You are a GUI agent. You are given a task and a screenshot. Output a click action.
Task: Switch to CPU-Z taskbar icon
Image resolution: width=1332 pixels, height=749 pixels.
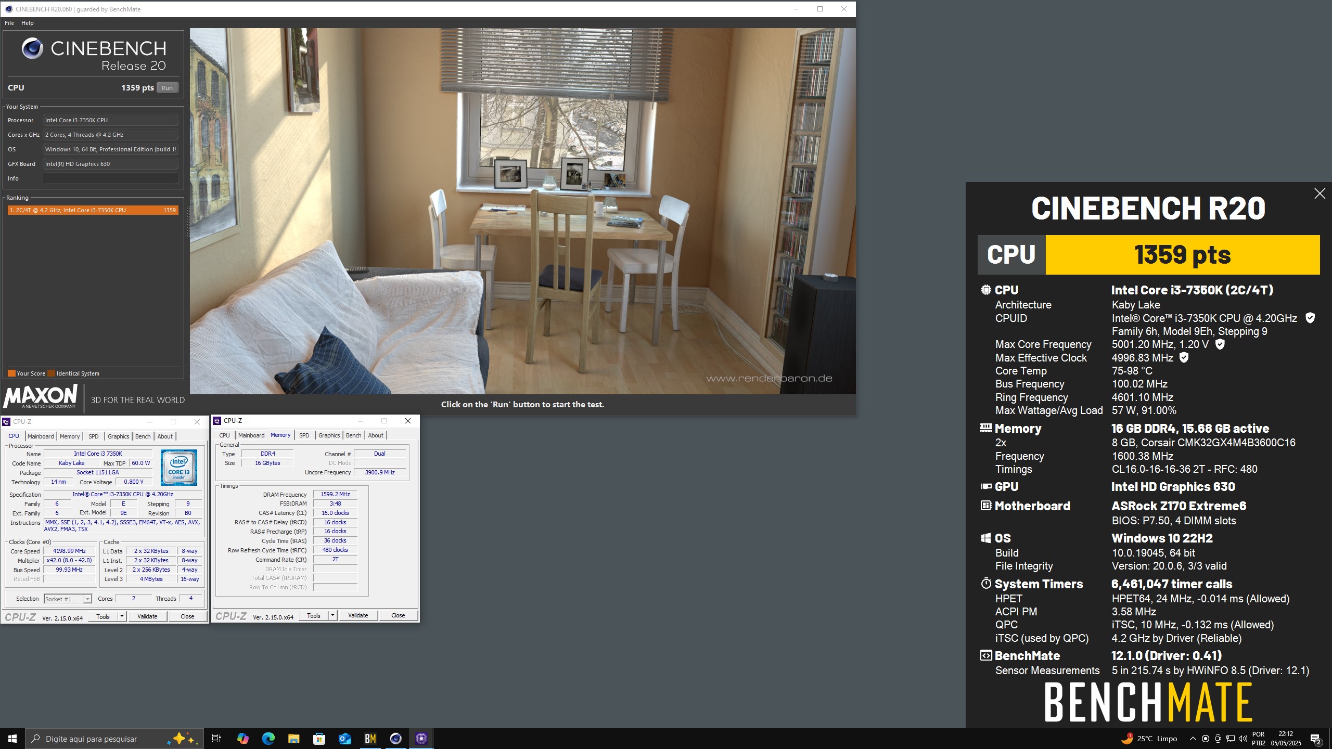click(421, 739)
